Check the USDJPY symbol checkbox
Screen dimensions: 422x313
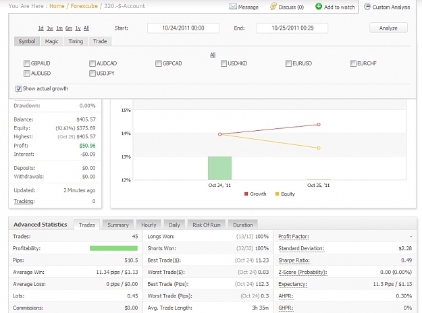[93, 74]
